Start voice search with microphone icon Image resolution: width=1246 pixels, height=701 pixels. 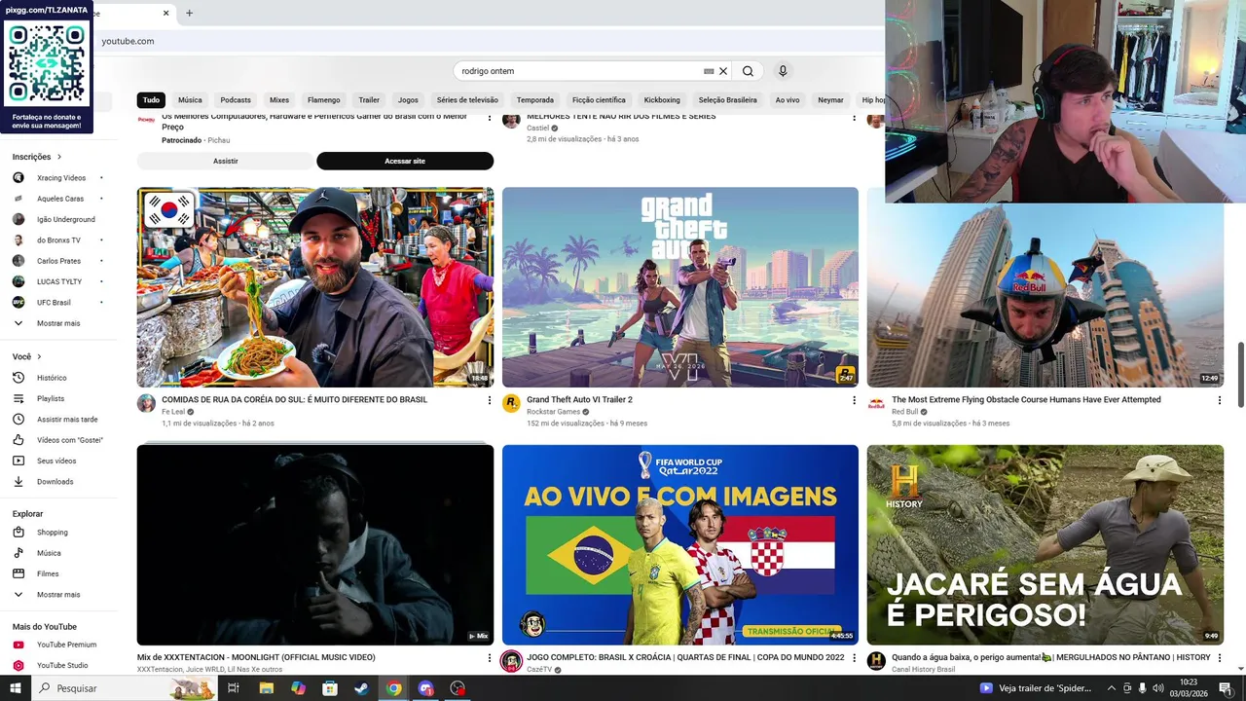coord(783,71)
